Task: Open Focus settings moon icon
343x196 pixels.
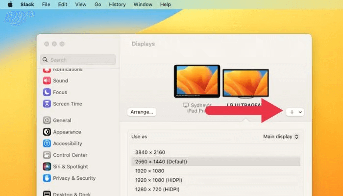Action: click(x=47, y=92)
